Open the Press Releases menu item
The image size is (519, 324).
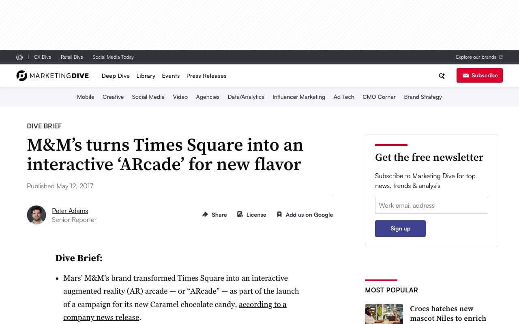tap(206, 76)
